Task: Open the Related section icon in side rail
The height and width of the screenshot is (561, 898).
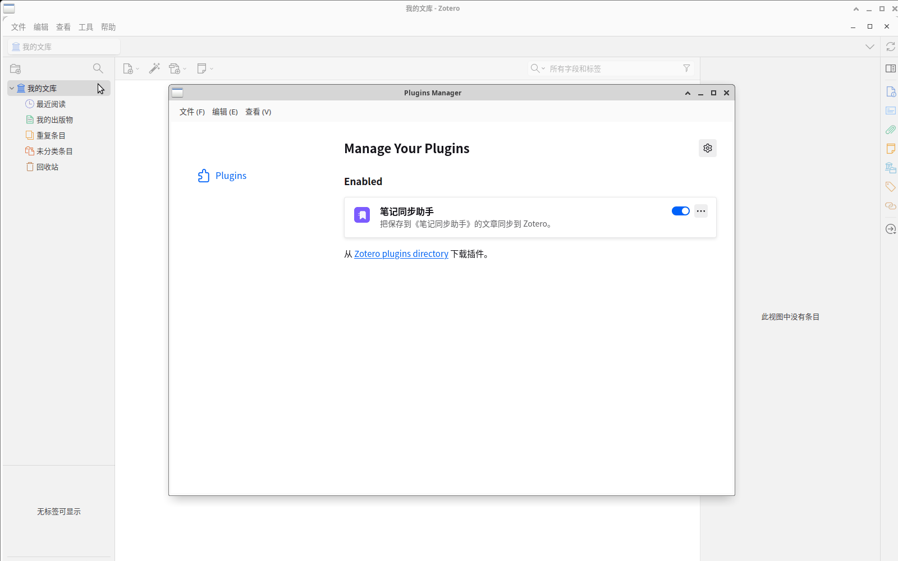Action: point(890,206)
